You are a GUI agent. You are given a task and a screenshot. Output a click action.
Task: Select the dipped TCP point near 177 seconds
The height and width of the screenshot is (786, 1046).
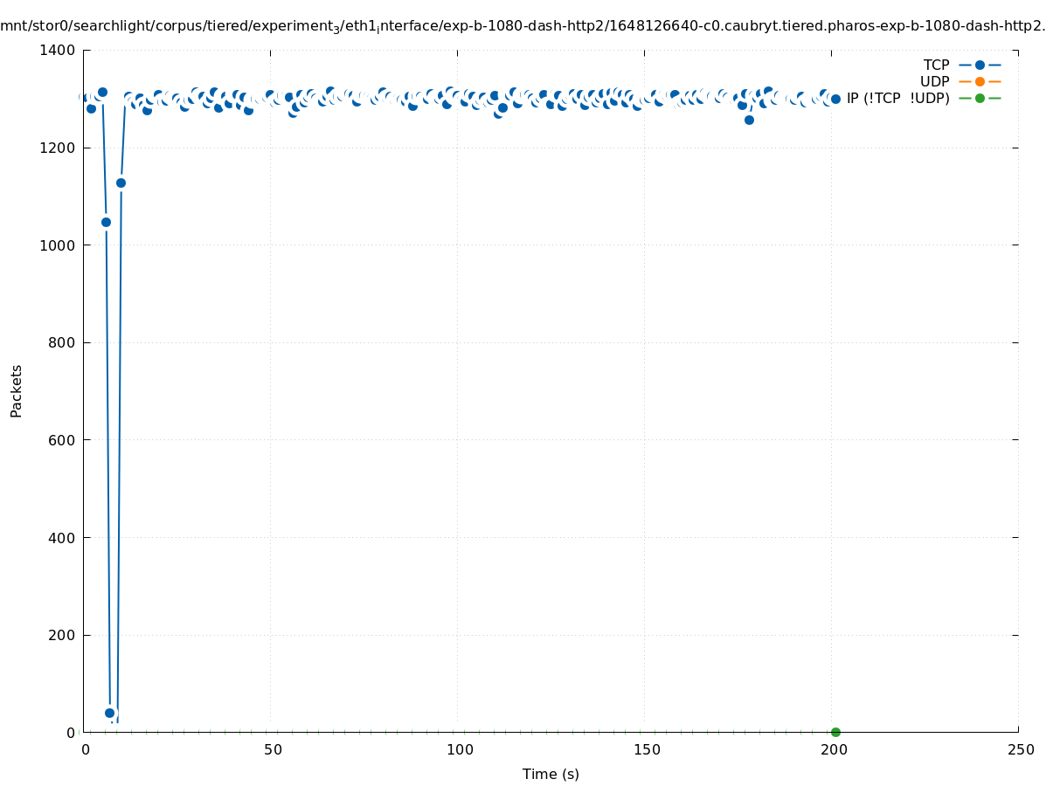(x=749, y=120)
